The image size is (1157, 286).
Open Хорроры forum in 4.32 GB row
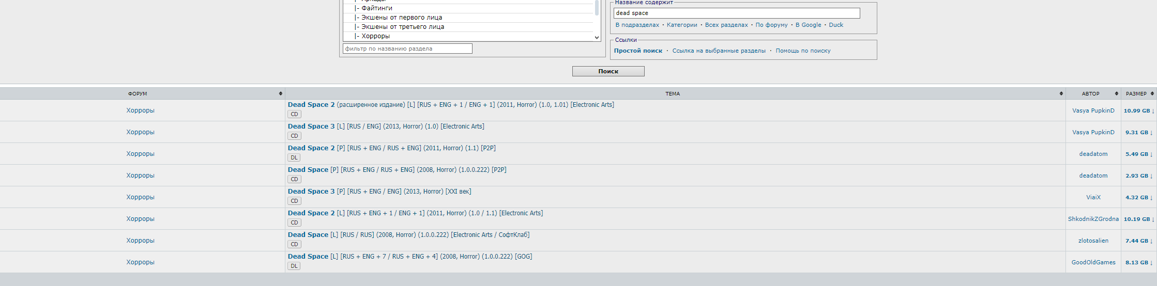(x=140, y=197)
